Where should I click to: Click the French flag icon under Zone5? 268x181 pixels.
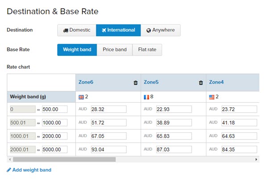click(147, 97)
